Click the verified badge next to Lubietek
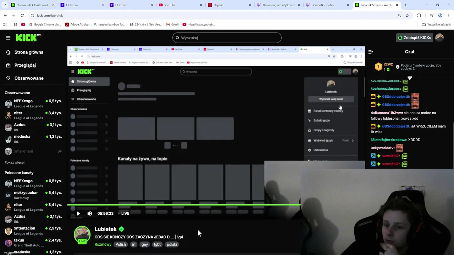454x255 pixels. coord(121,229)
